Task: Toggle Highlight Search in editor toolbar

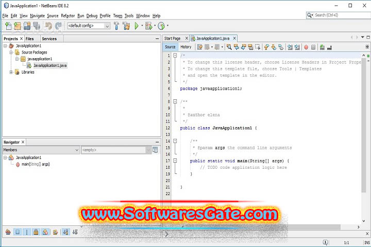Action: tap(250, 47)
